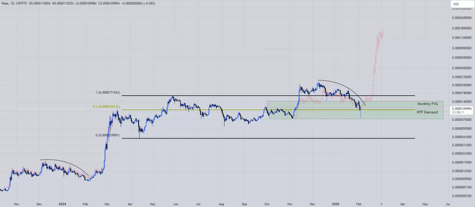Click the Nov label at left of time axis
The height and width of the screenshot is (207, 475).
pos(17,203)
